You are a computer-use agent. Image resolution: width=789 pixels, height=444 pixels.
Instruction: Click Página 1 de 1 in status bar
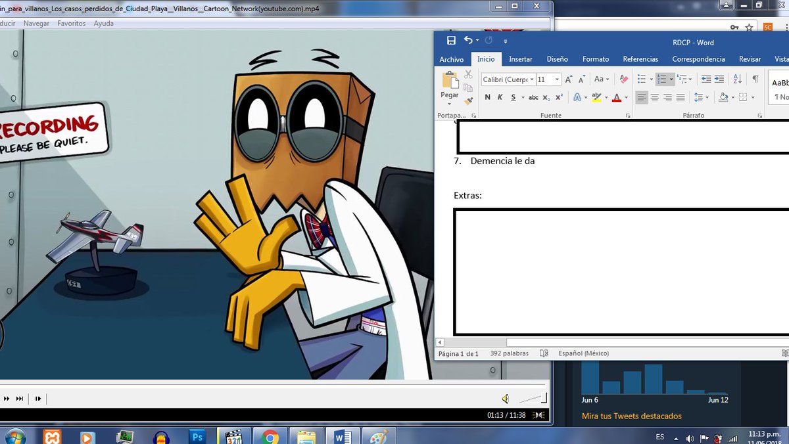coord(458,353)
